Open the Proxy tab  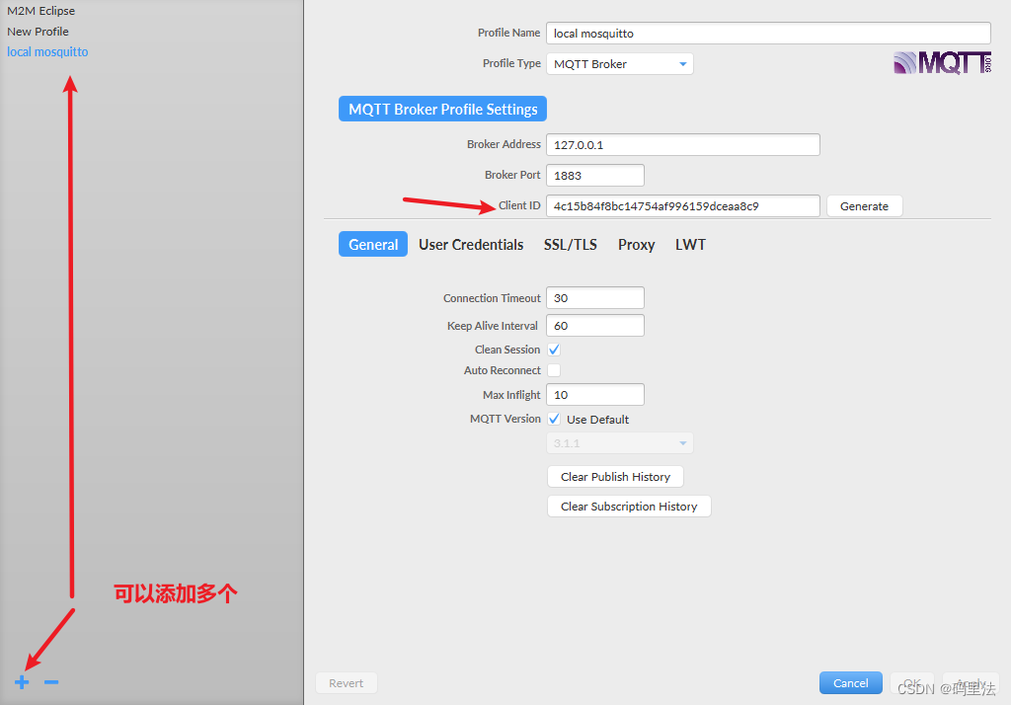pyautogui.click(x=636, y=245)
